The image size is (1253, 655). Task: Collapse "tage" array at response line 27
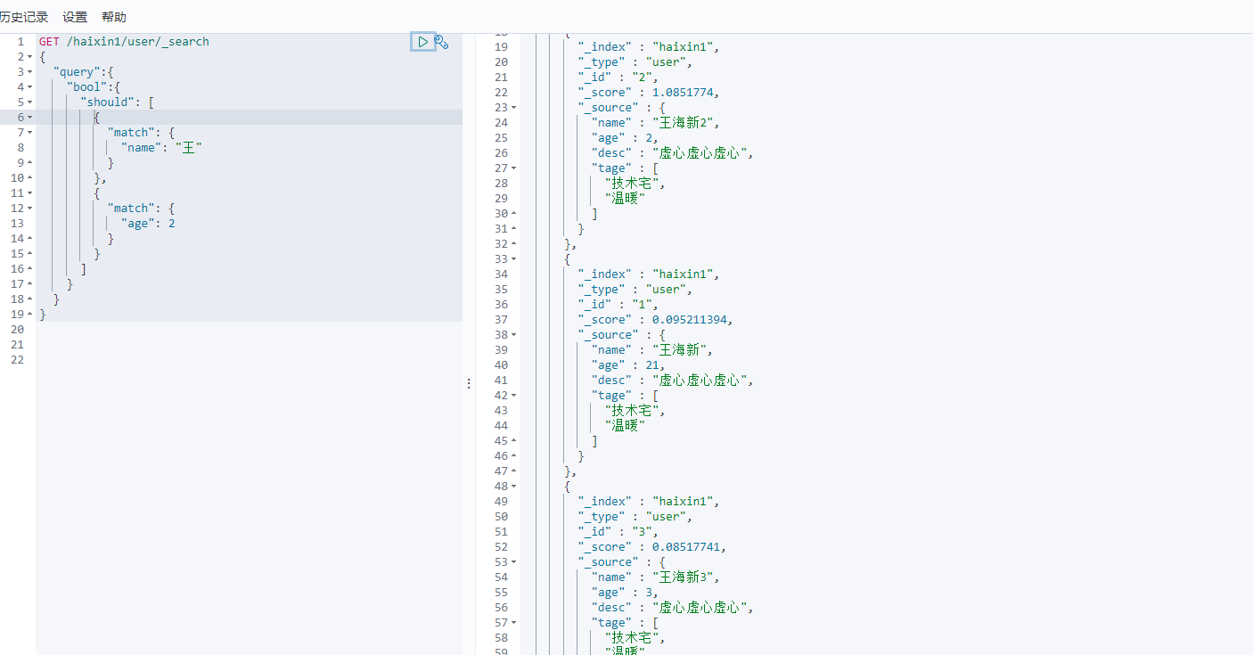[513, 168]
